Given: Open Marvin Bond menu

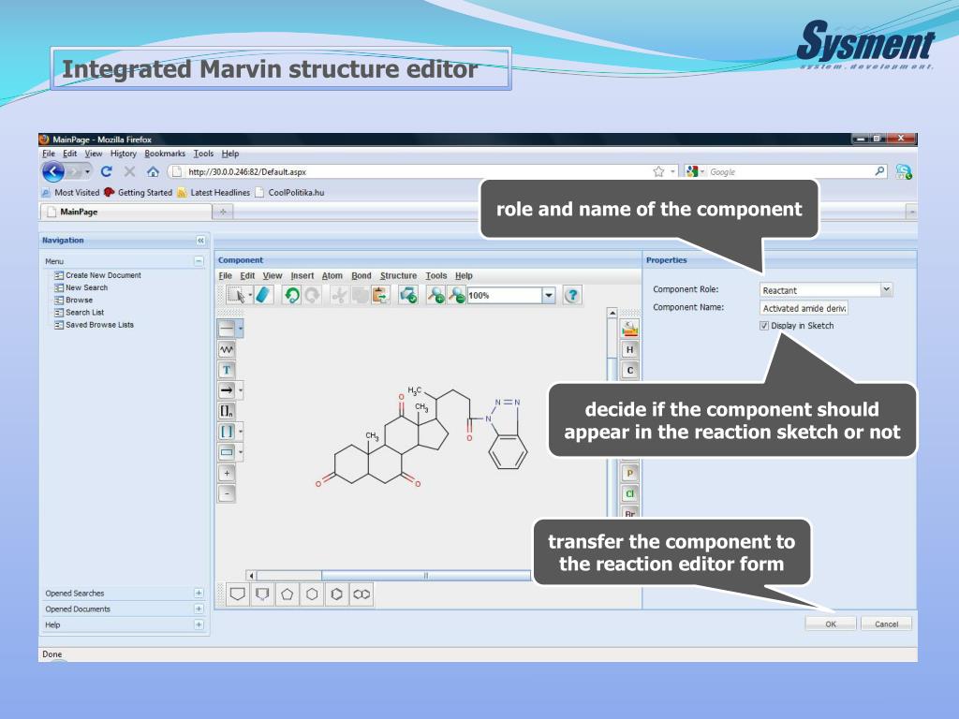Looking at the screenshot, I should 361,276.
